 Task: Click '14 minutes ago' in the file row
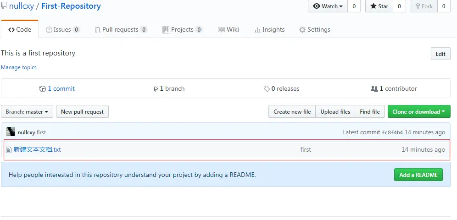coord(423,149)
